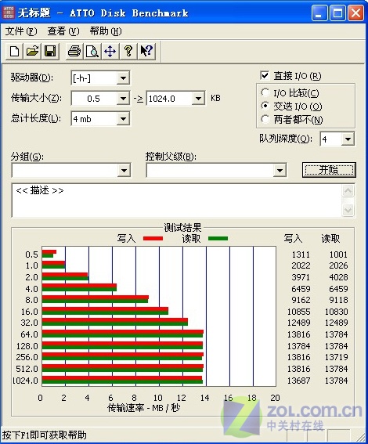368x444 pixels.
Task: Click the four-arrow move toolbar icon
Action: pos(110,51)
